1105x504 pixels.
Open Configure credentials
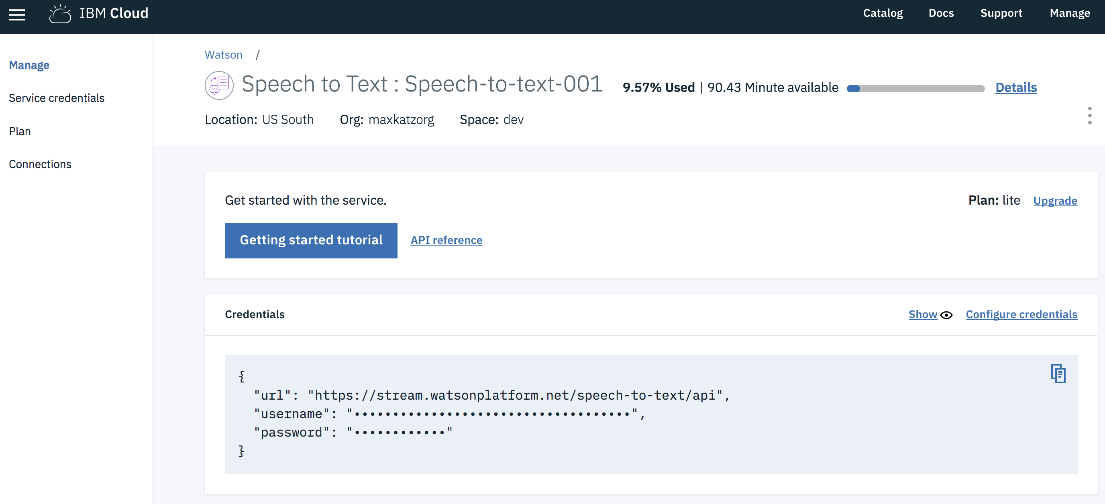tap(1021, 314)
